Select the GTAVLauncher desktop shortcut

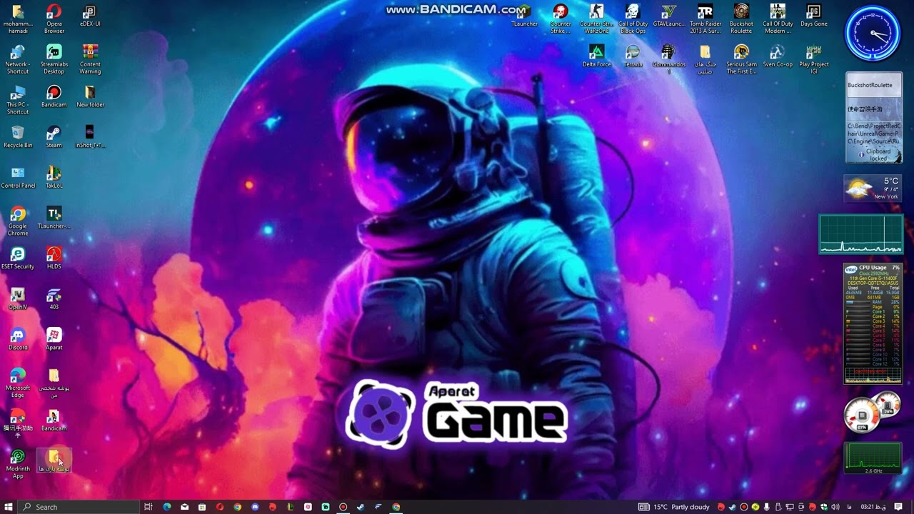click(668, 16)
